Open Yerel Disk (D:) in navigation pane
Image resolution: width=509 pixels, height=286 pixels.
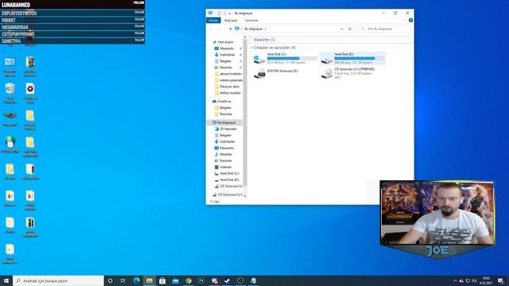pos(229,180)
